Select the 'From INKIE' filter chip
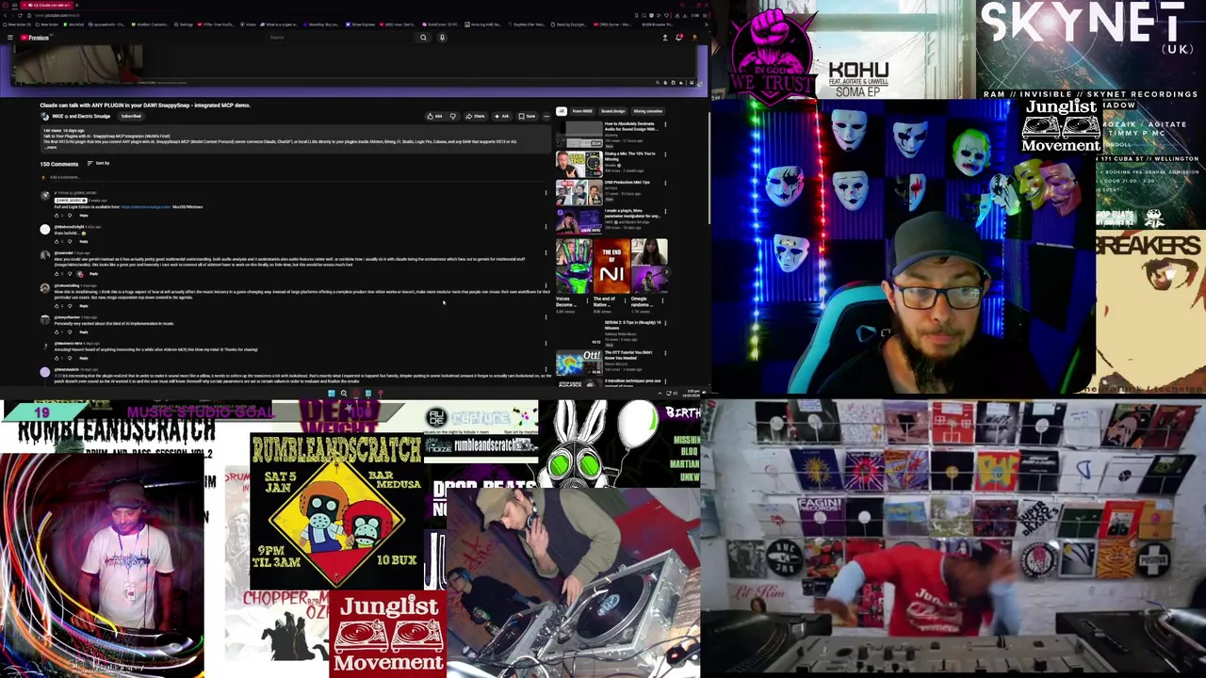The image size is (1206, 678). click(582, 111)
